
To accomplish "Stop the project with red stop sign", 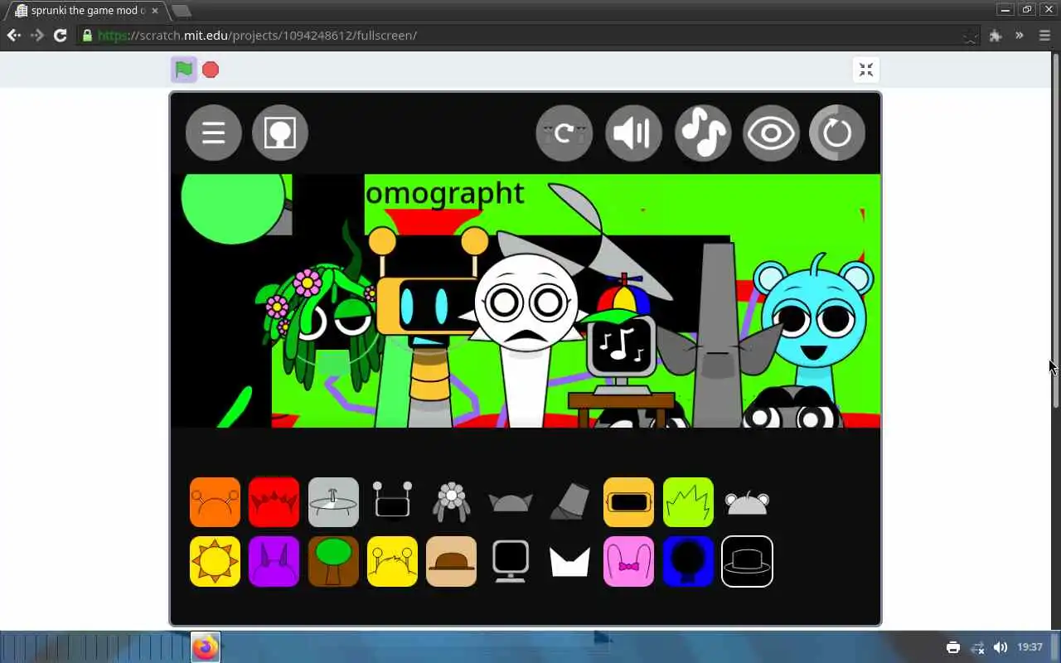I will [211, 70].
